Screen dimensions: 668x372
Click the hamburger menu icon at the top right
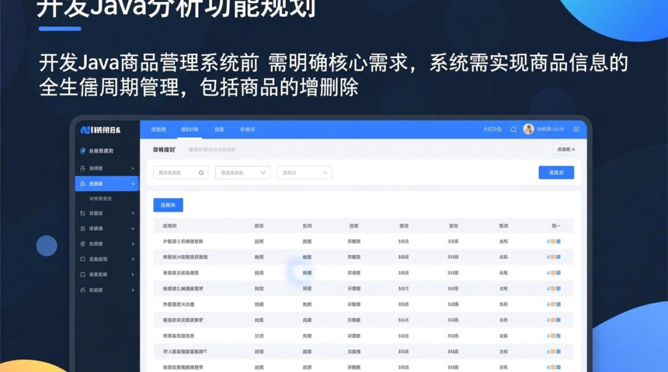pyautogui.click(x=577, y=129)
